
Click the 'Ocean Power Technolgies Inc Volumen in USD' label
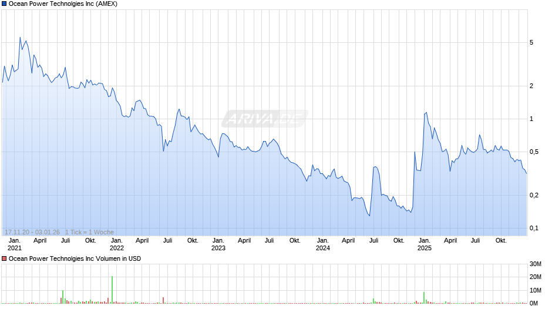click(75, 258)
